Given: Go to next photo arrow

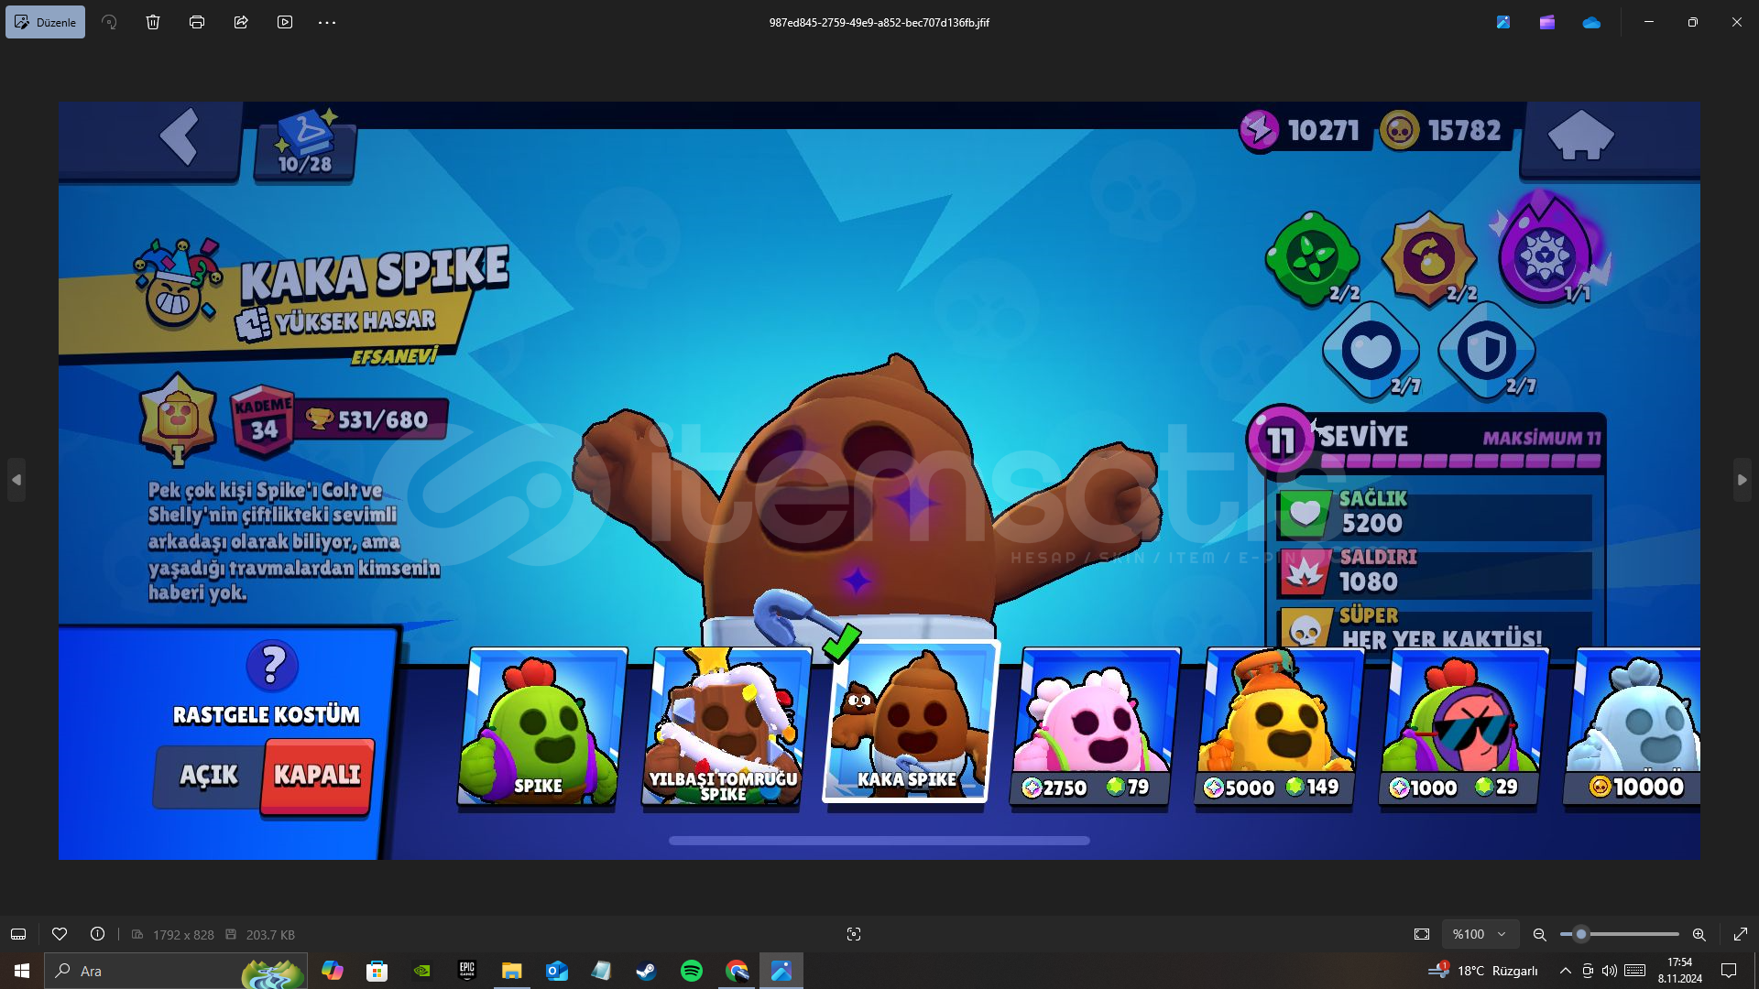Looking at the screenshot, I should click(1743, 480).
